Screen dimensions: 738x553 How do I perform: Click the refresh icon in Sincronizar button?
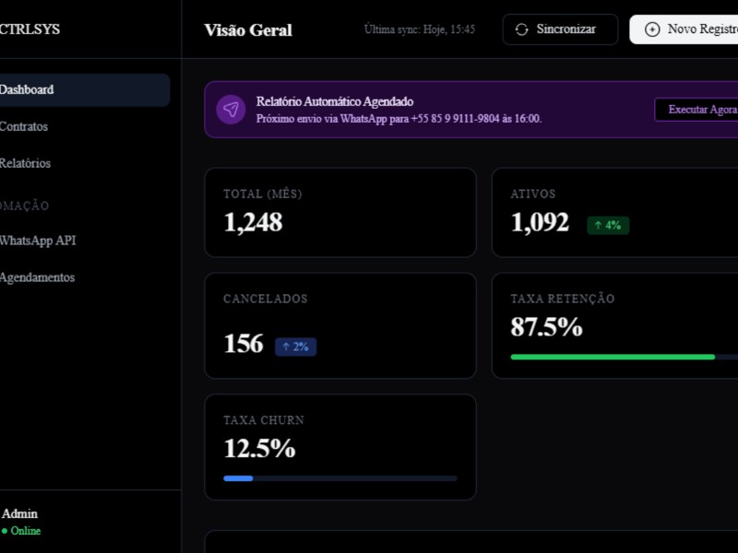pyautogui.click(x=521, y=29)
